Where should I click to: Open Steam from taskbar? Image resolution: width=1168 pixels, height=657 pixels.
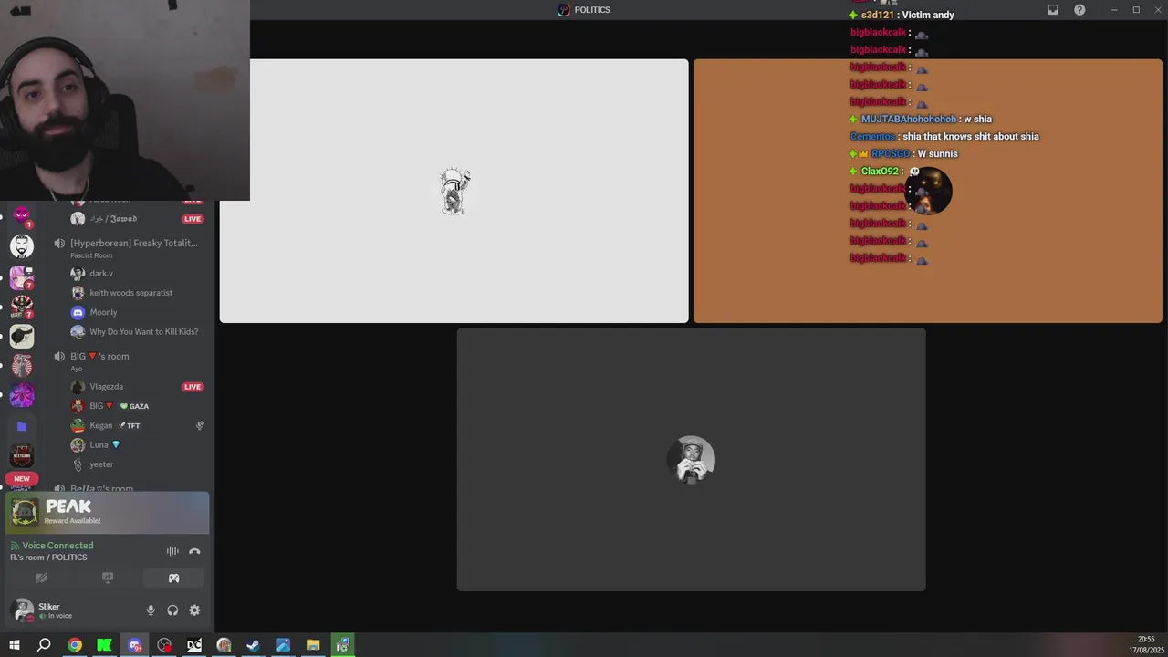point(254,645)
